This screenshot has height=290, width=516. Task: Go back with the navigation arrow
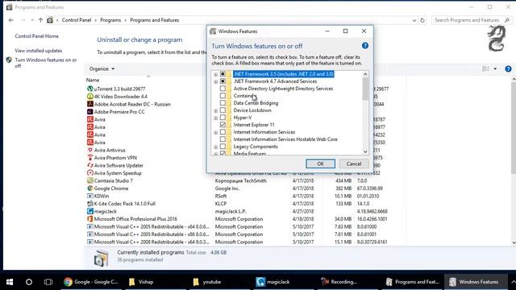point(10,20)
